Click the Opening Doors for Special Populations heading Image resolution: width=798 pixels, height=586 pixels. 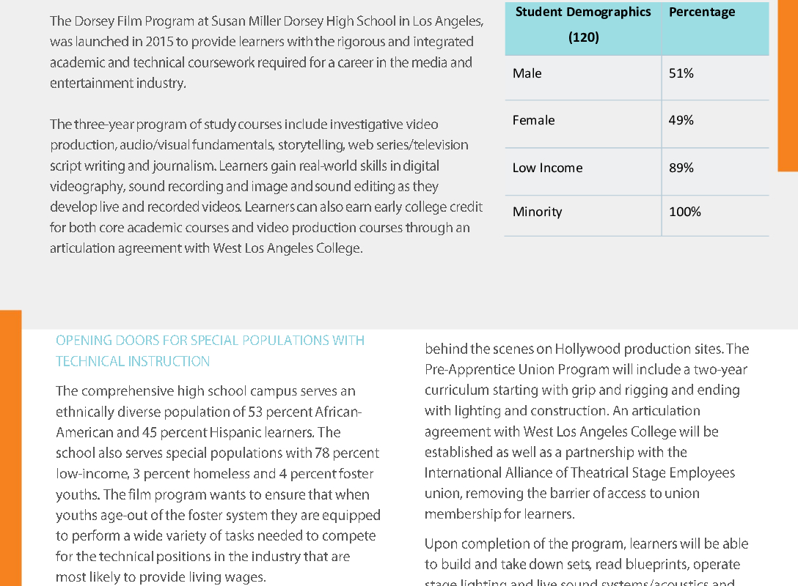coord(210,351)
